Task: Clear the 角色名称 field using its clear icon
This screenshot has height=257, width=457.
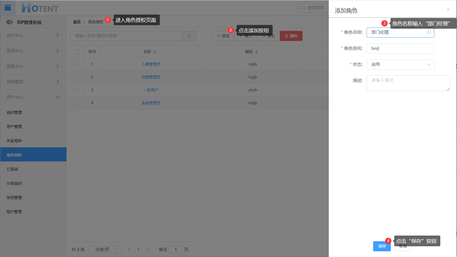Action: (429, 32)
